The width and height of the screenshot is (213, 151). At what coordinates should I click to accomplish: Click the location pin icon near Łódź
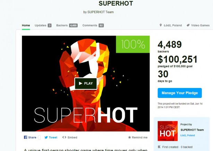(x=161, y=25)
